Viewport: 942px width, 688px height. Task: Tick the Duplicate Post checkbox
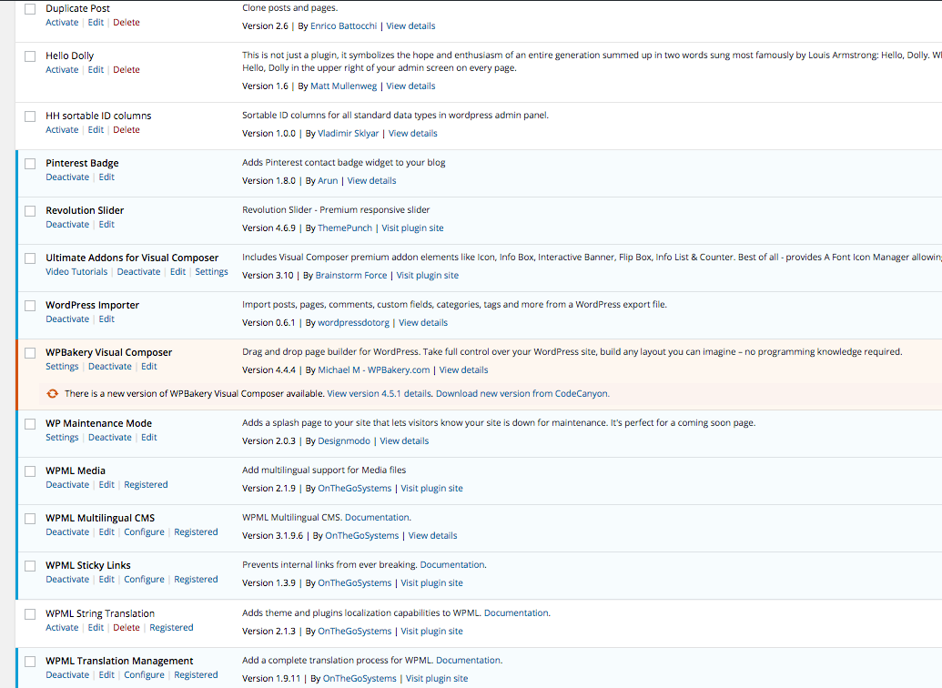[30, 9]
